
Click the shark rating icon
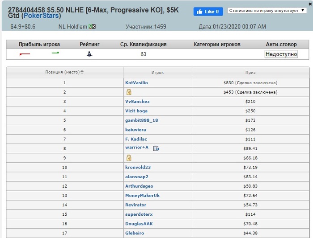pyautogui.click(x=89, y=54)
